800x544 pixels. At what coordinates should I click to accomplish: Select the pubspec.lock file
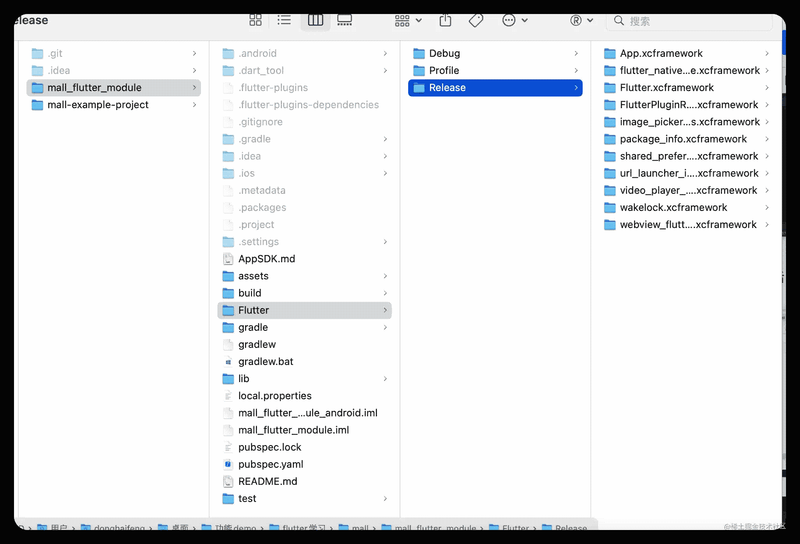[305, 447]
